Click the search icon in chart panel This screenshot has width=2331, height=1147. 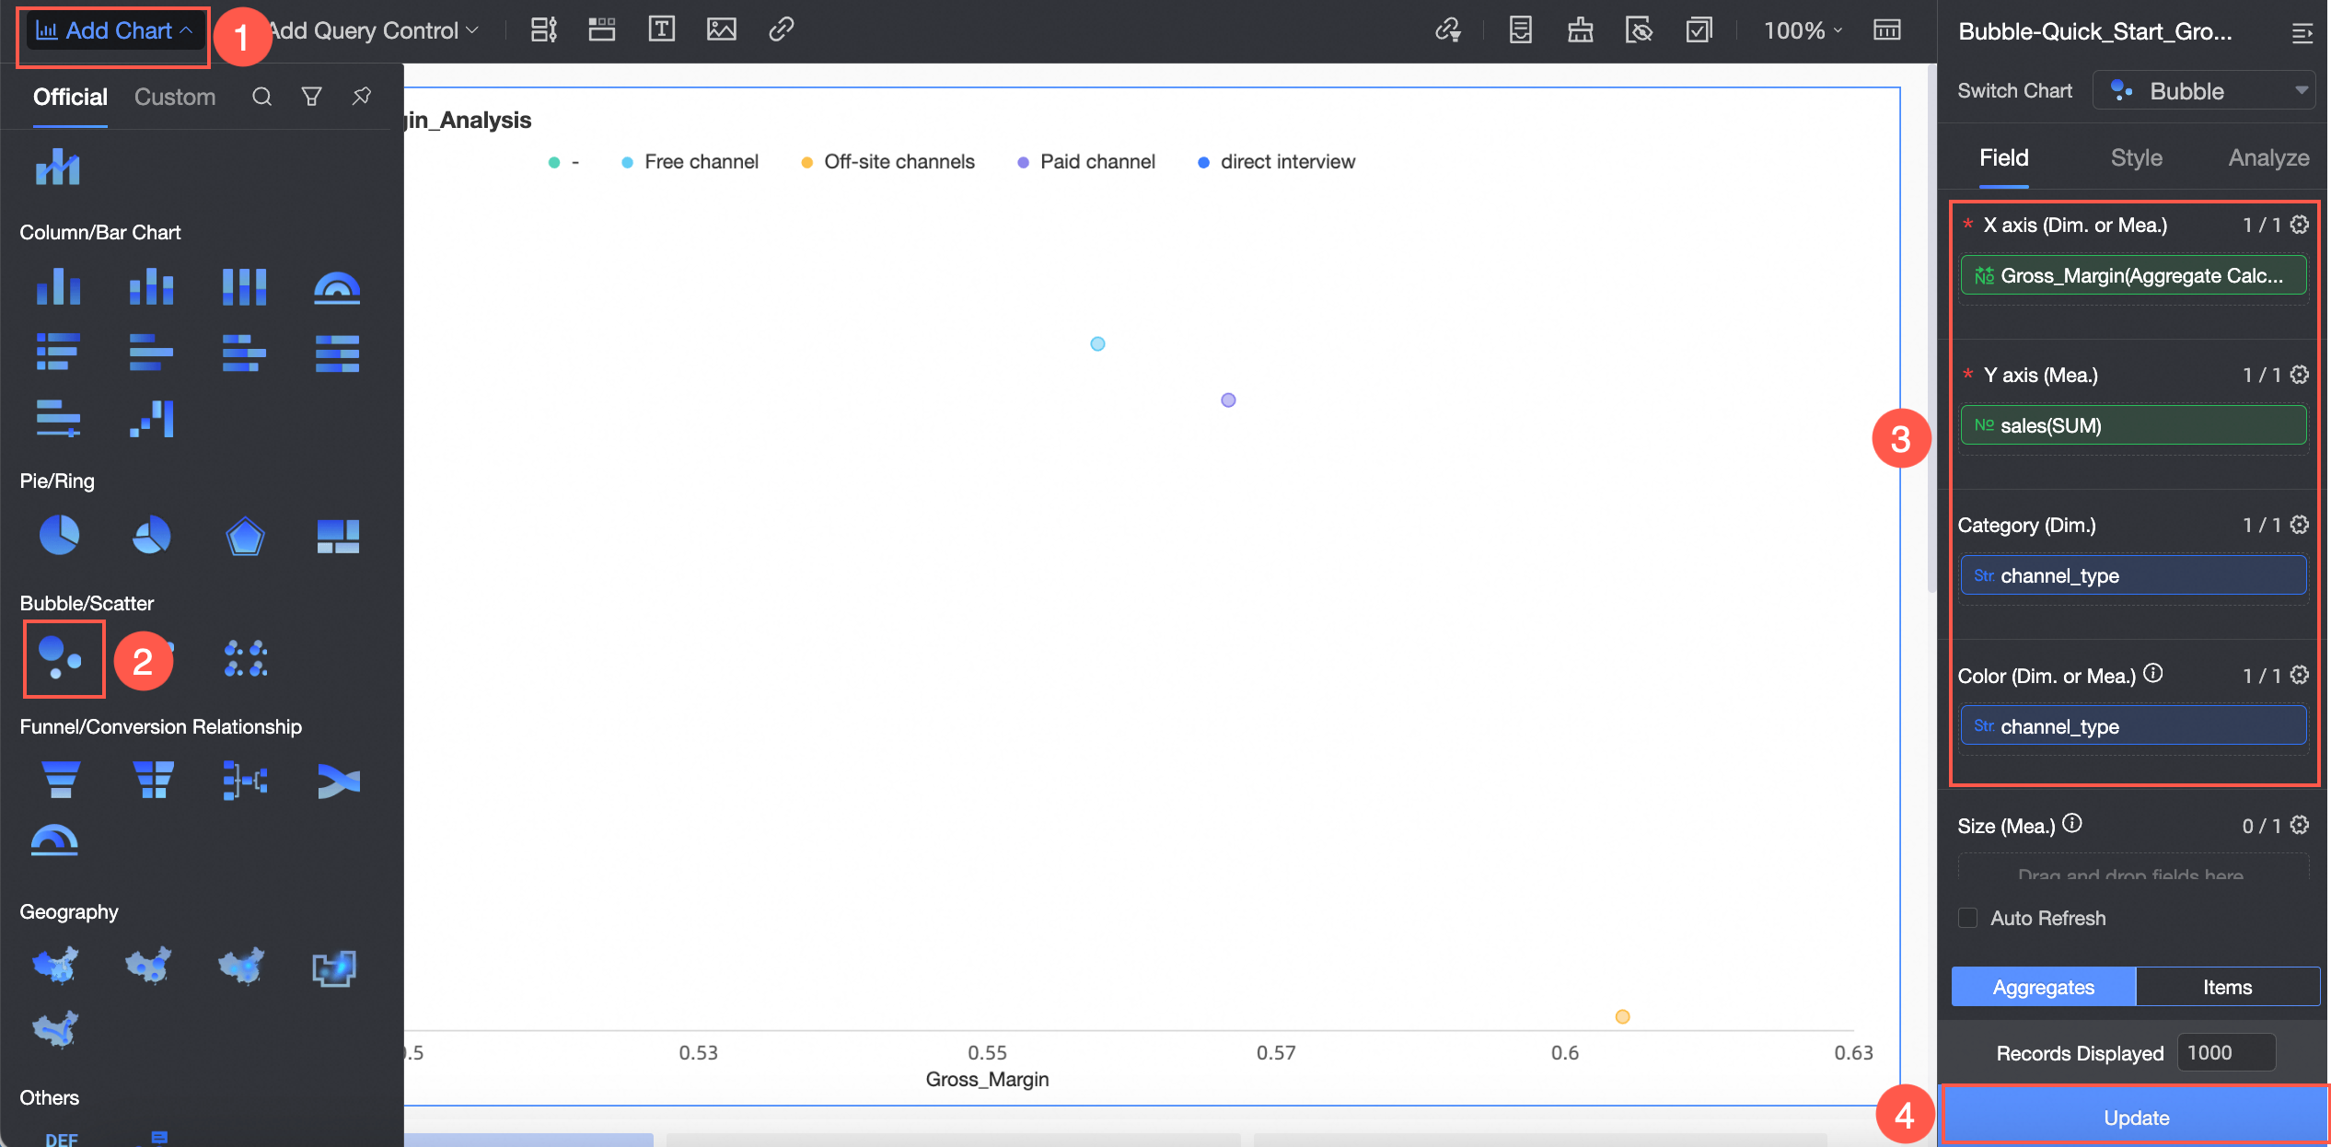[x=262, y=97]
